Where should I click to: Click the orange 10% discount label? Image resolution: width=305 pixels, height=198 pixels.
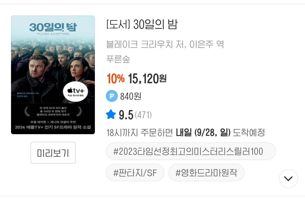tap(116, 79)
